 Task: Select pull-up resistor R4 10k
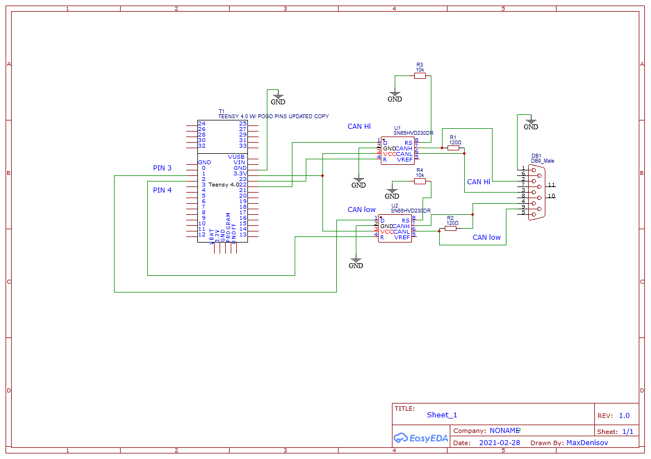[x=420, y=181]
